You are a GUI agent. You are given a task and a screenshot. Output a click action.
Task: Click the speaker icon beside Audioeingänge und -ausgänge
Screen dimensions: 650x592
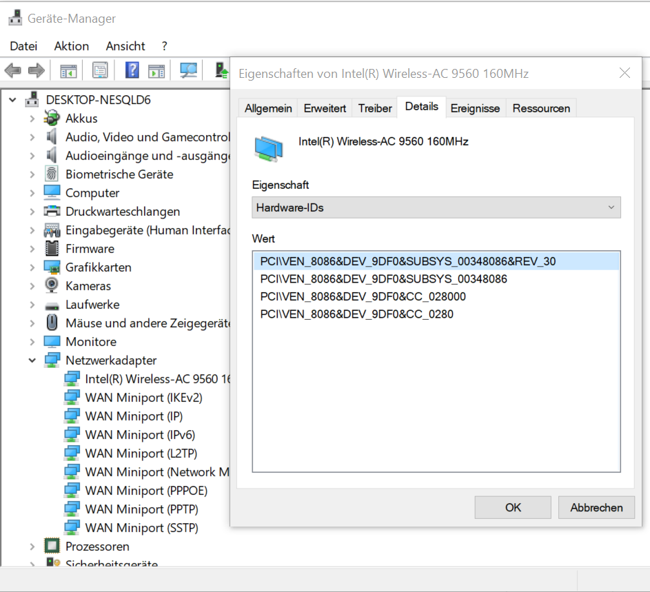52,156
